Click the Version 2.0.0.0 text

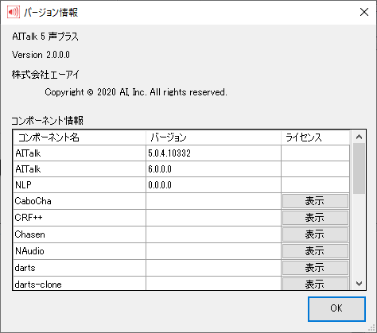(x=41, y=55)
